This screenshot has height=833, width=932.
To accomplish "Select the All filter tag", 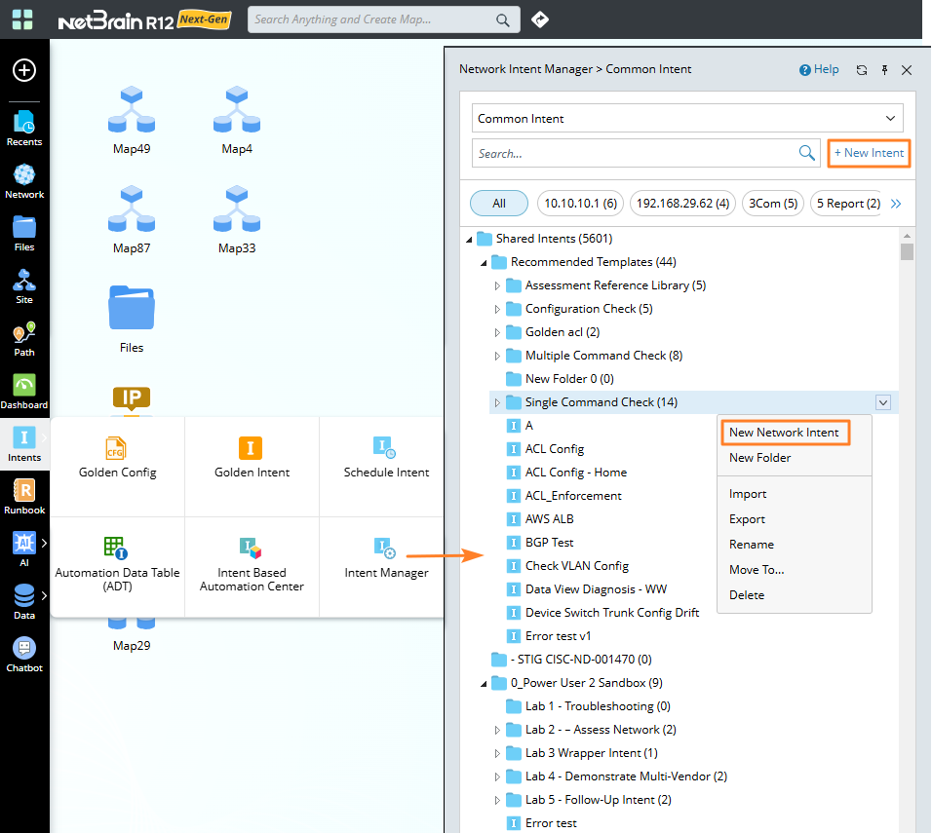I will pyautogui.click(x=499, y=204).
